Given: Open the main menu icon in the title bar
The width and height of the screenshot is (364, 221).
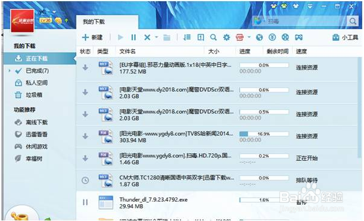Looking at the screenshot, I should (x=310, y=6).
